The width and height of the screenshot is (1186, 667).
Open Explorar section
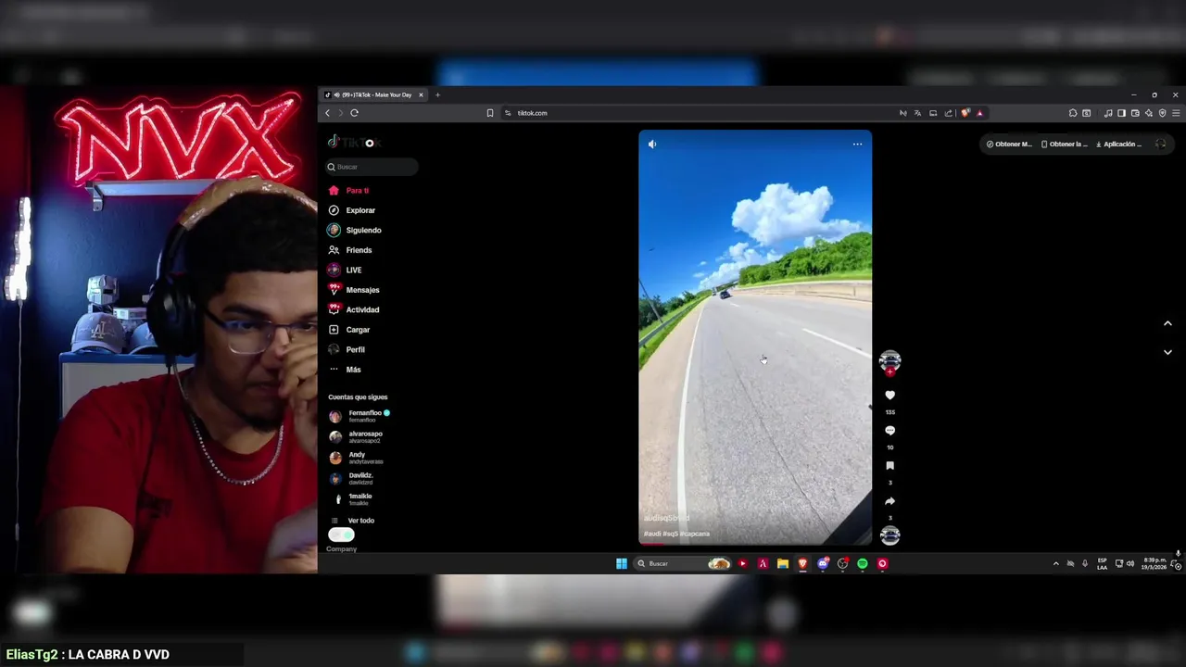[x=352, y=210]
